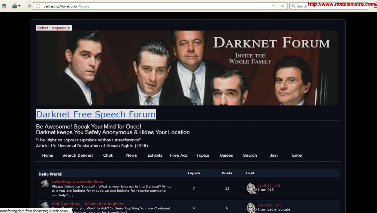Click the S! toolbar icon
Screen dimensions: 377x213
point(4,6)
